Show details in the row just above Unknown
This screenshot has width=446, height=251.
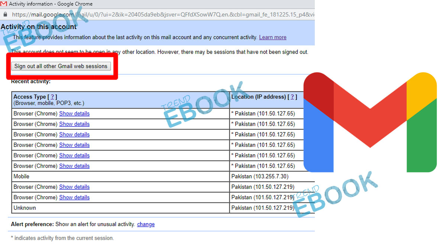74,197
